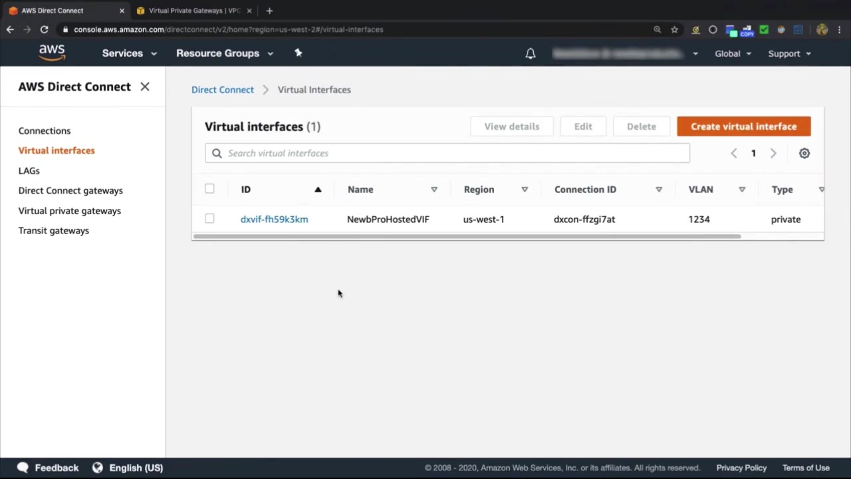Open Connections in the sidebar
The height and width of the screenshot is (479, 851).
(x=45, y=130)
